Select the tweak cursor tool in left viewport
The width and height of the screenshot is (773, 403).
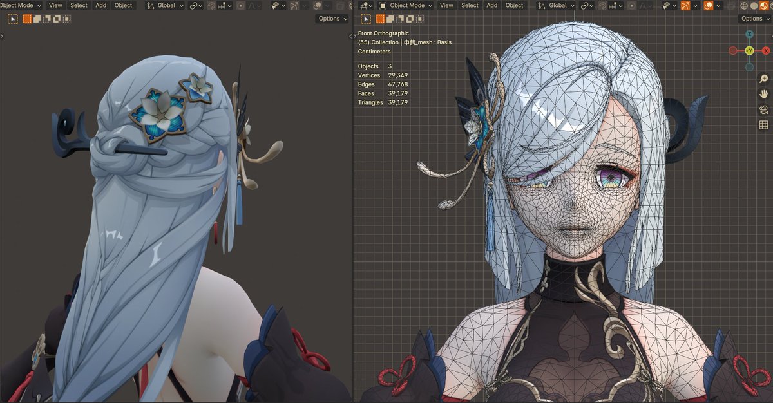(x=12, y=19)
